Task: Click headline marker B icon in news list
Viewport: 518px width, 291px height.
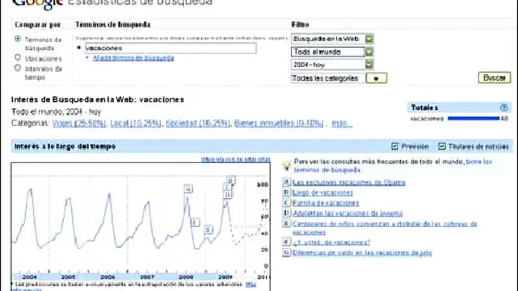Action: (286, 193)
